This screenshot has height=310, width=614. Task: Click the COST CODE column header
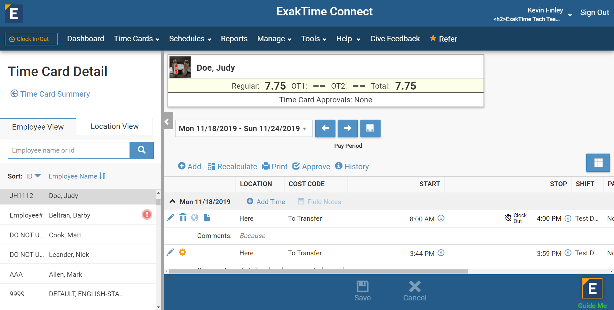coord(307,184)
